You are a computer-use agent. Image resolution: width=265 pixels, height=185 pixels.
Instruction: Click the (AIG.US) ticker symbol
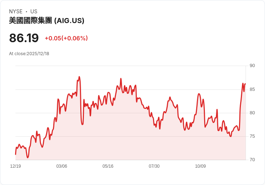69,21
